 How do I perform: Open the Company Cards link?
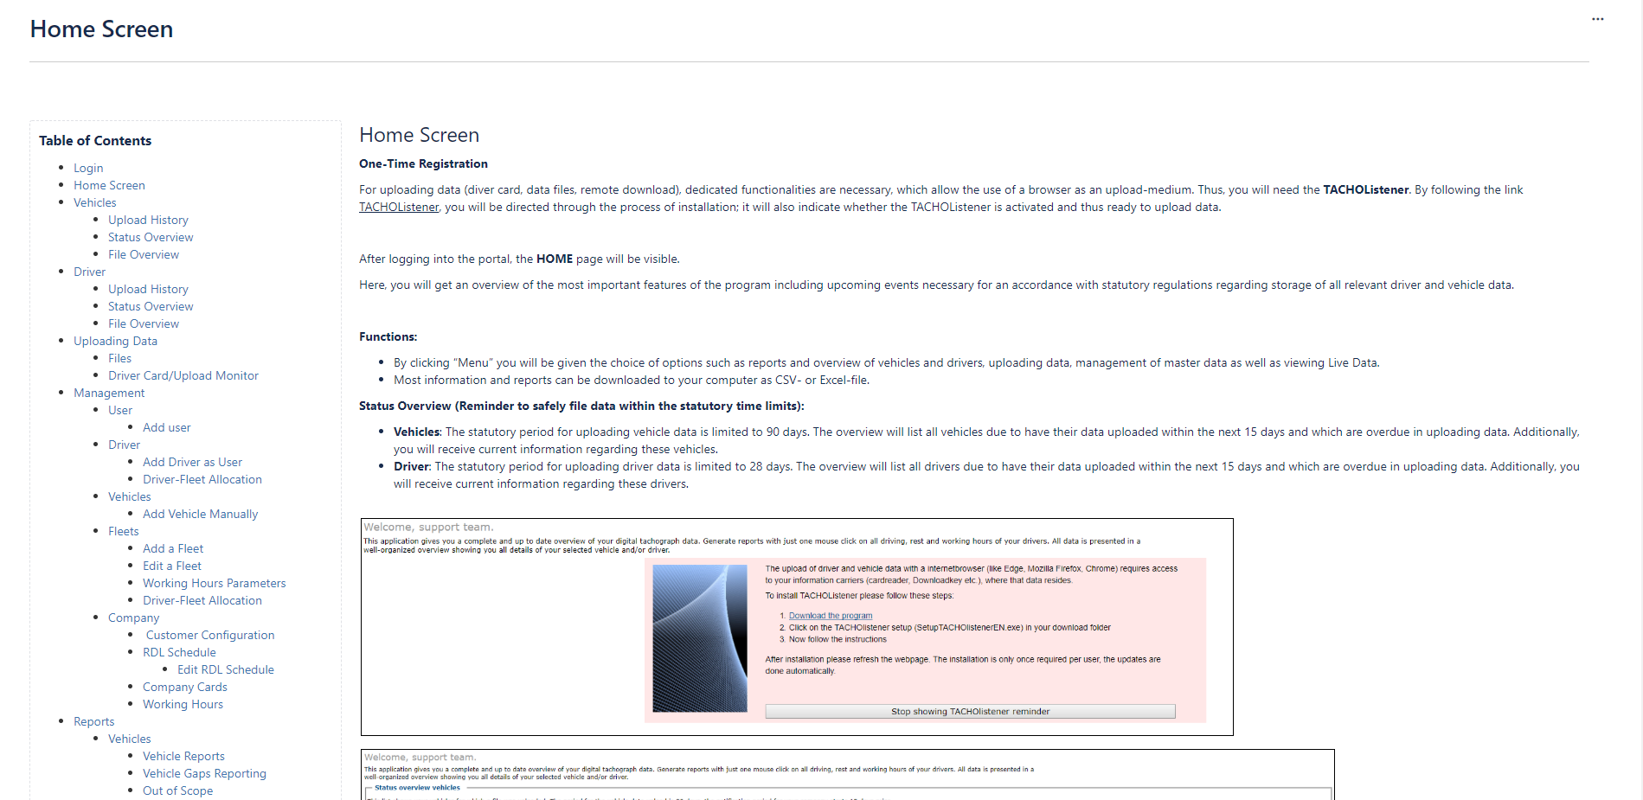coord(185,687)
